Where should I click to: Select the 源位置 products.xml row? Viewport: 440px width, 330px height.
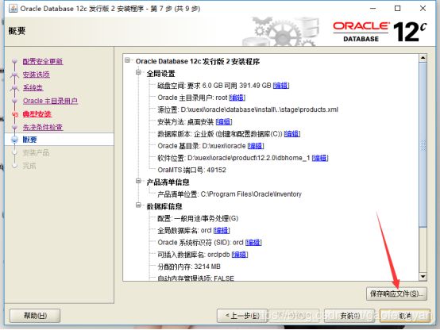(x=248, y=109)
